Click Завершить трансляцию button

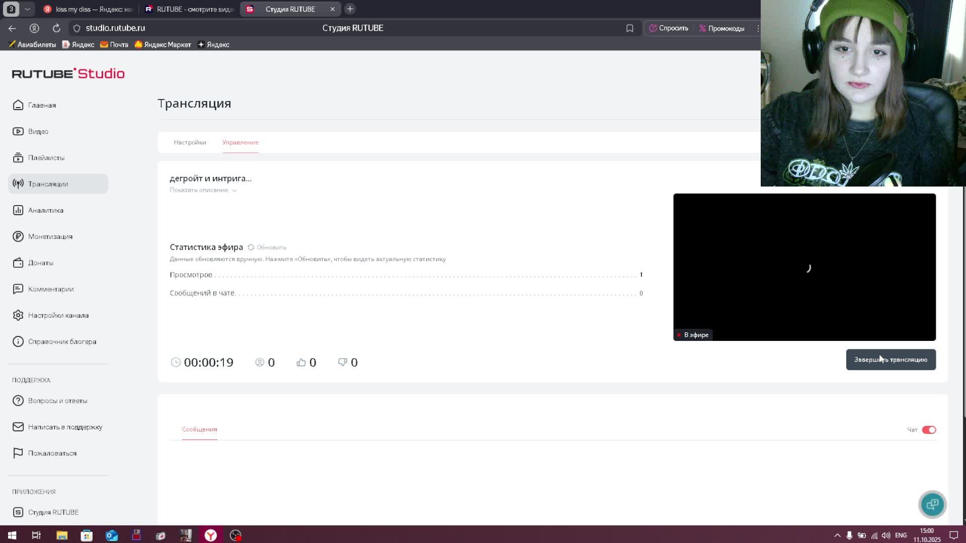[x=891, y=360]
